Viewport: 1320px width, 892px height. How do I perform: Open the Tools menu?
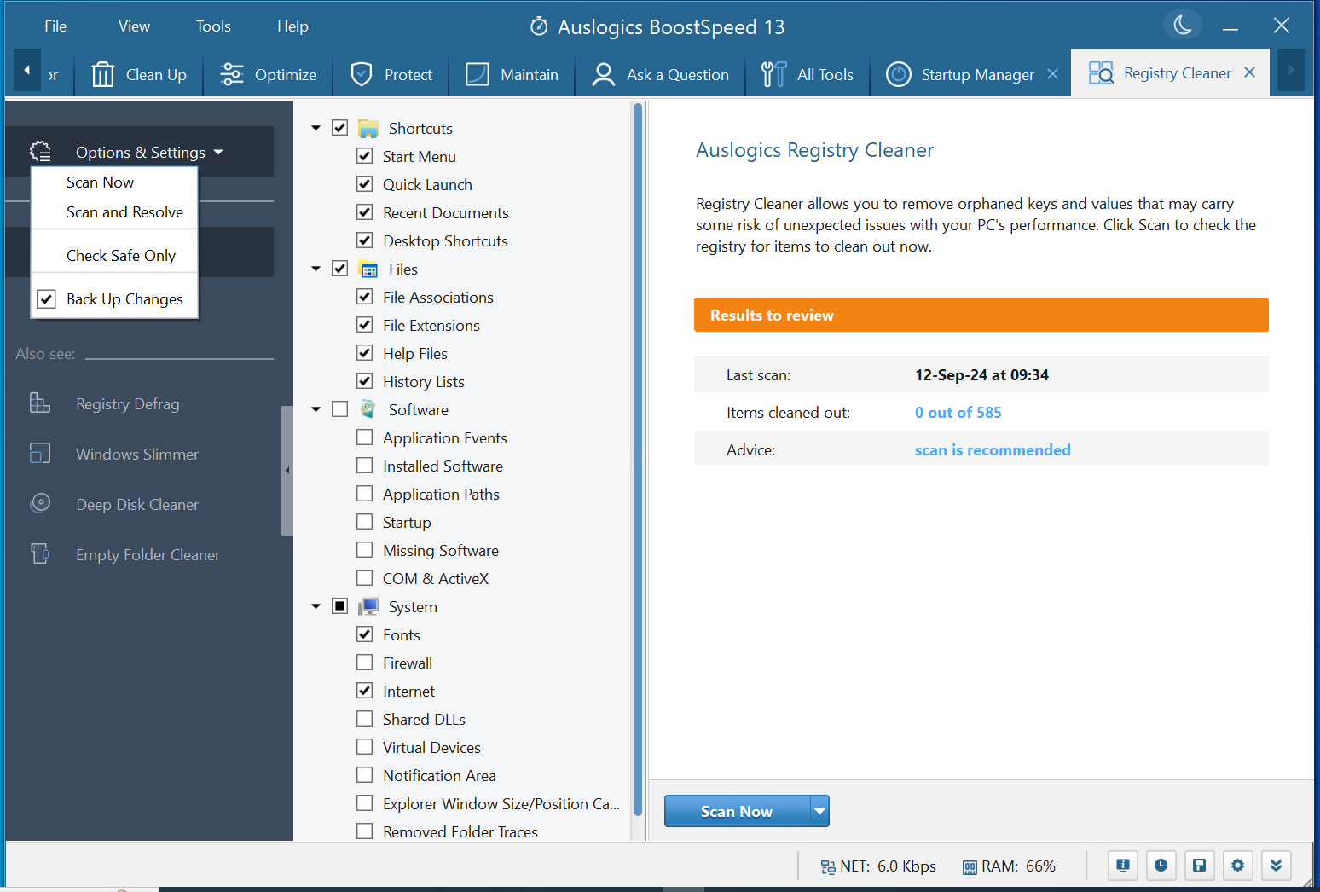tap(213, 26)
